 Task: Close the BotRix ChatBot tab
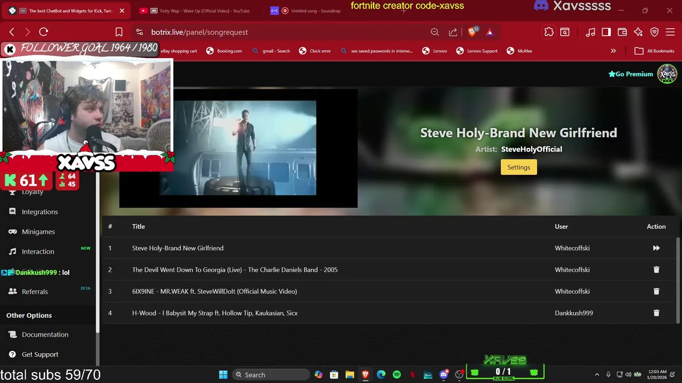point(122,11)
